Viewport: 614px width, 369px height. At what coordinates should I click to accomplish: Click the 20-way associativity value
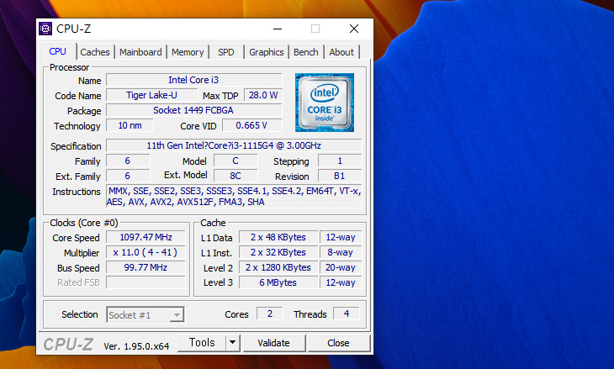(x=341, y=267)
